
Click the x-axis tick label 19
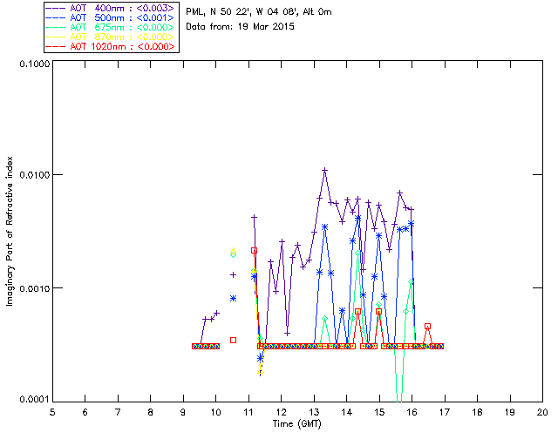tap(510, 412)
